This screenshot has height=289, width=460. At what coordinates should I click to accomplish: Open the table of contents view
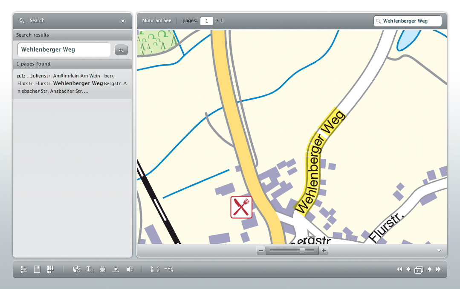(24, 269)
